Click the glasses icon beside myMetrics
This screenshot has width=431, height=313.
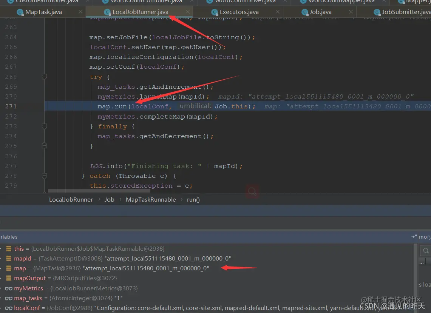tap(9, 288)
